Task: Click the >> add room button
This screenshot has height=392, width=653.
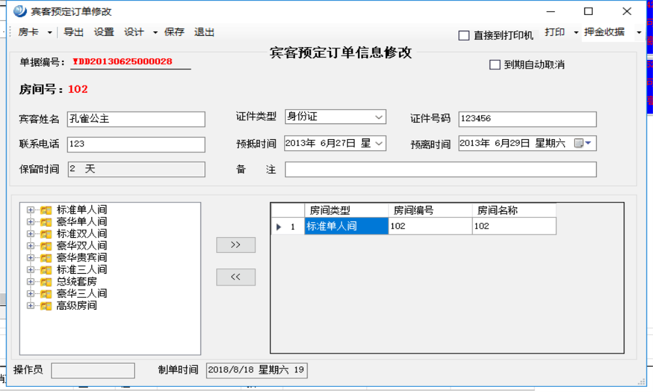Action: click(236, 245)
